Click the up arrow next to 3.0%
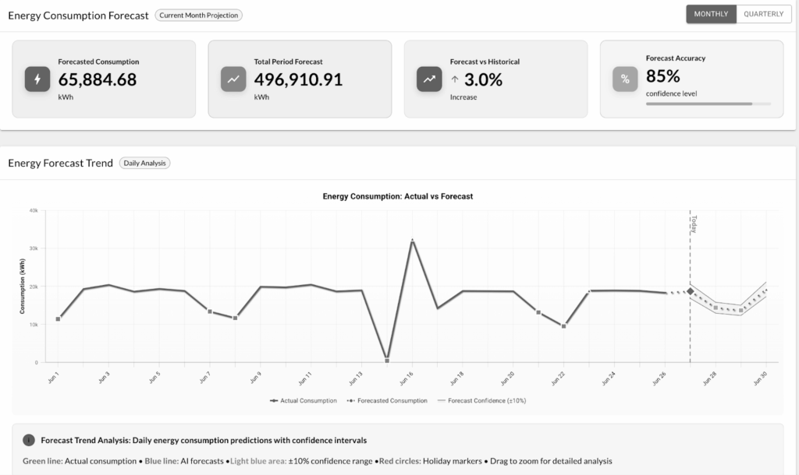 [x=455, y=79]
